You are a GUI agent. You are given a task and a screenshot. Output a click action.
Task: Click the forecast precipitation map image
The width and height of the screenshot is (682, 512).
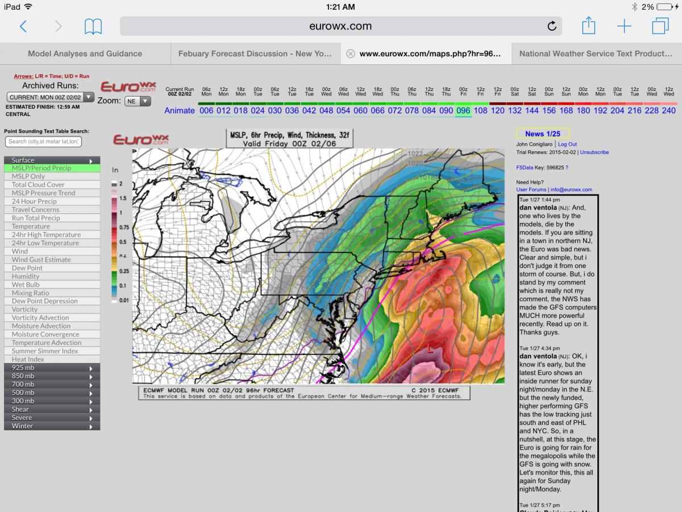[318, 266]
